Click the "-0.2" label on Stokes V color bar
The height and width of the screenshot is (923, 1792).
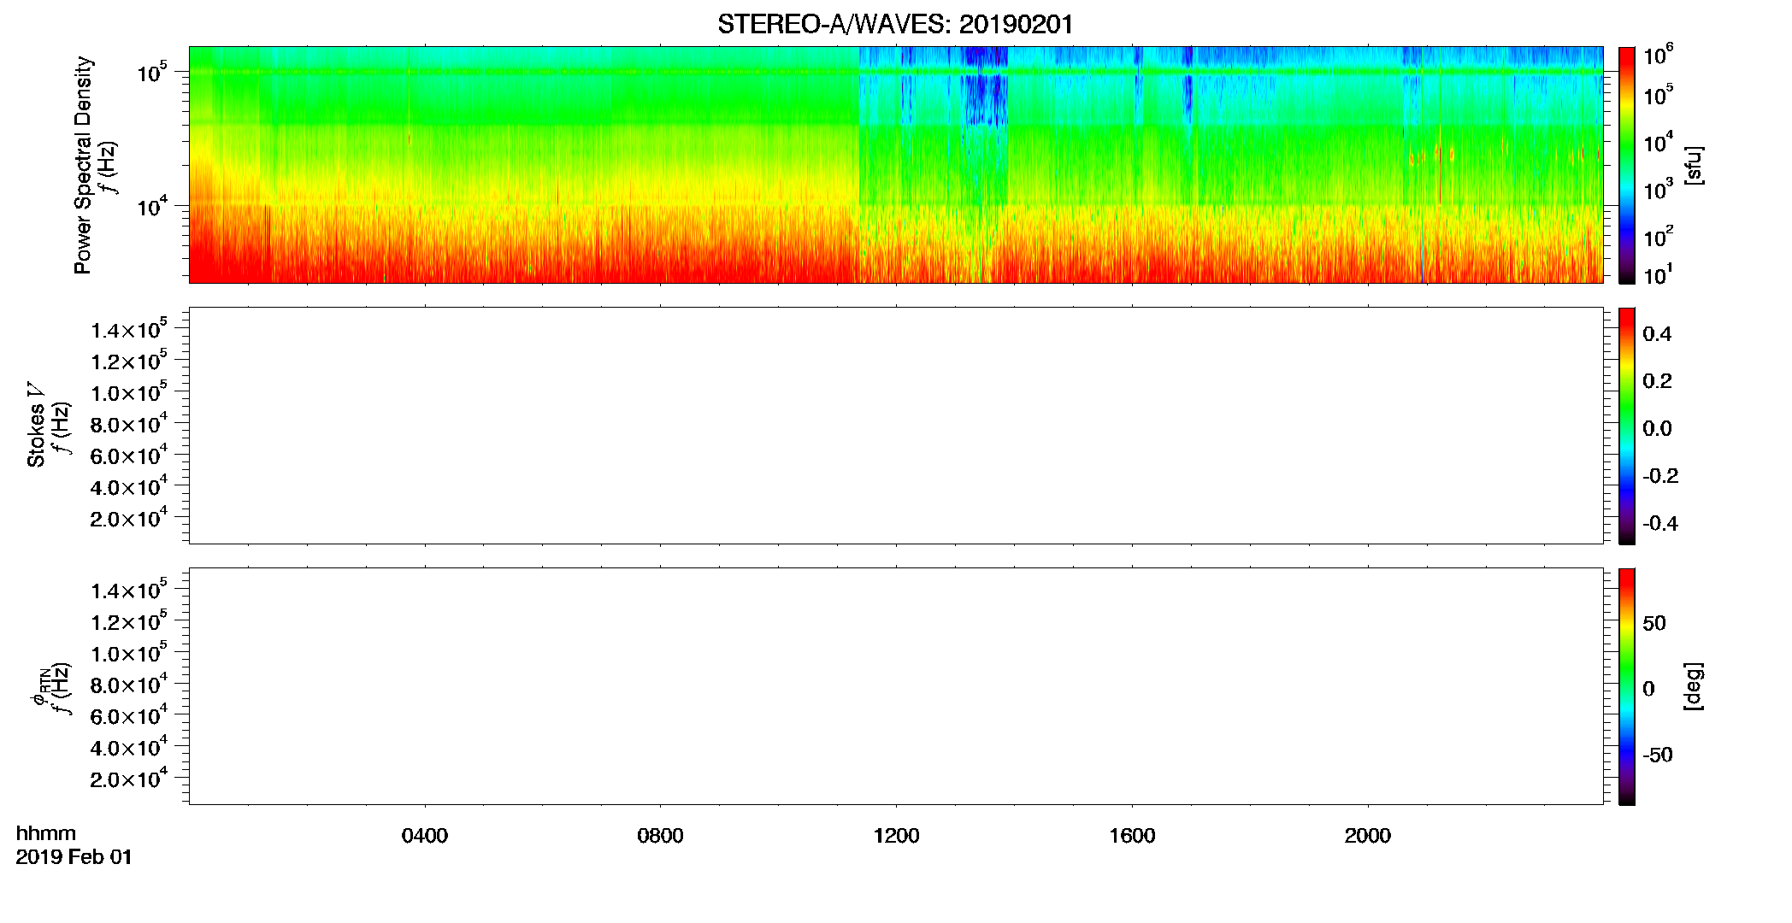click(1660, 476)
